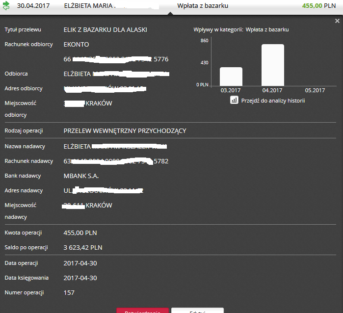
Task: Click the operation number 157
Action: (x=69, y=292)
